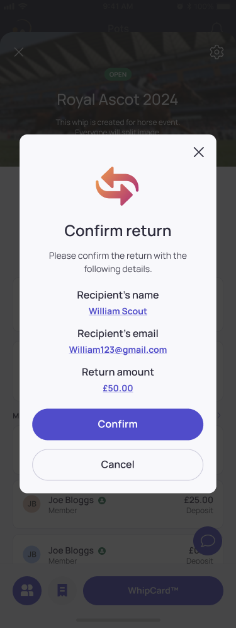Viewport: 236px width, 628px height.
Task: Open the members group icon button
Action: [x=27, y=590]
